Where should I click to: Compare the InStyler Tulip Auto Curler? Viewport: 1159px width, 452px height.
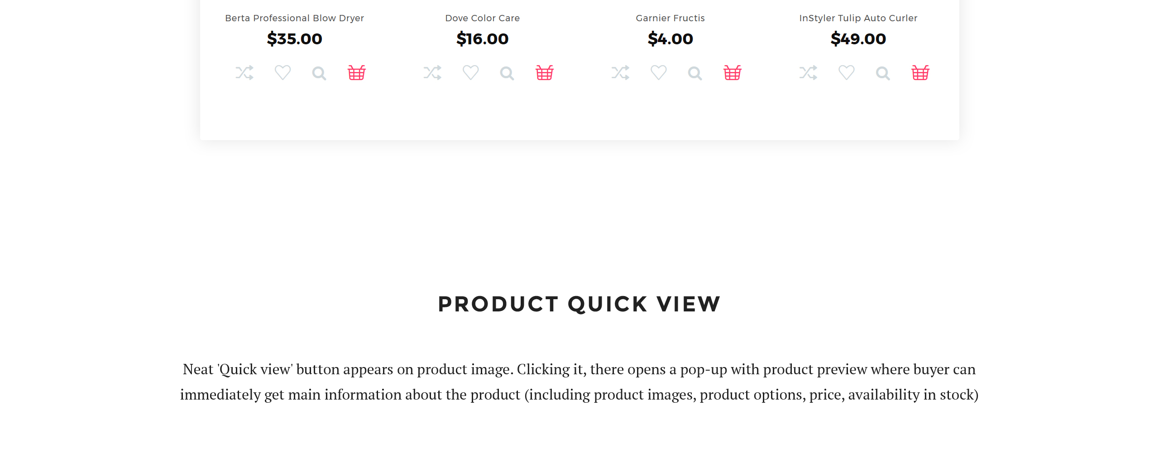808,73
